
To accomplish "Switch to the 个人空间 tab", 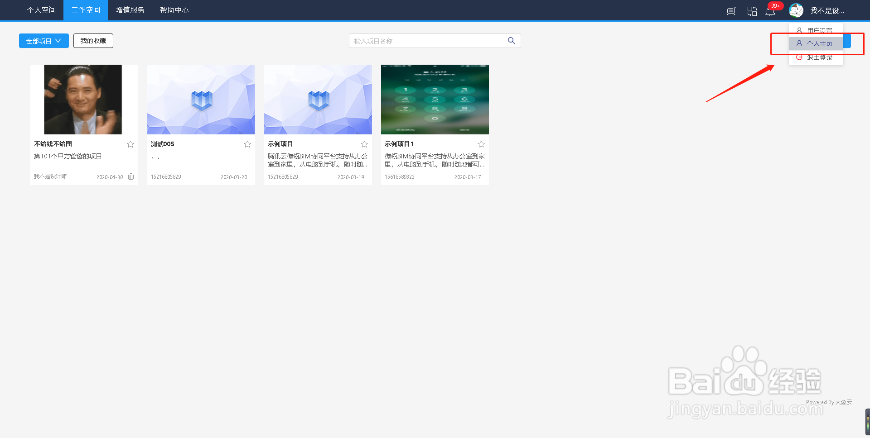I will (x=41, y=10).
